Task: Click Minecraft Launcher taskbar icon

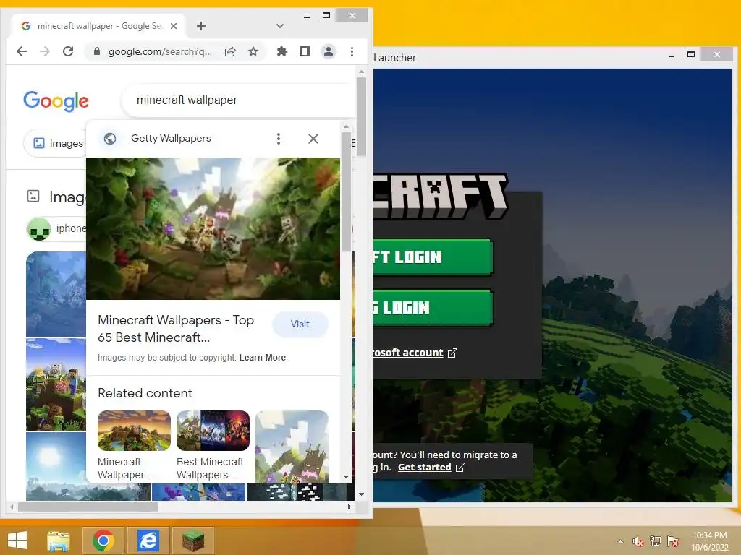Action: coord(193,541)
